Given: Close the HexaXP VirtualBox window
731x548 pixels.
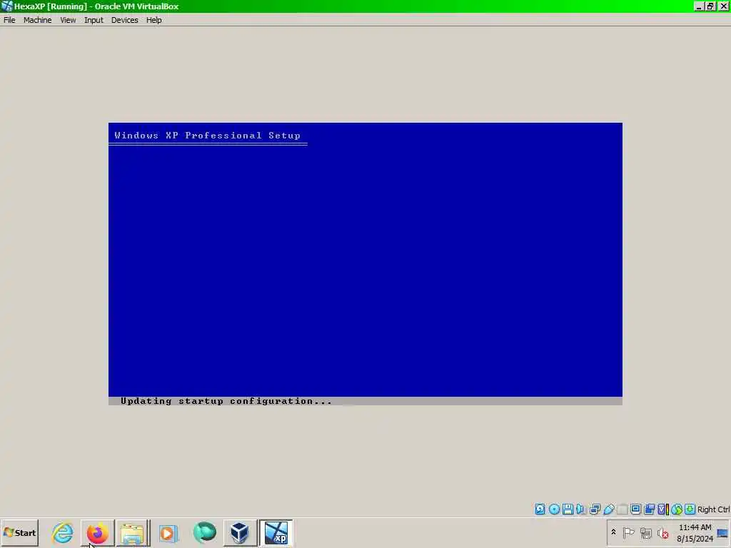Looking at the screenshot, I should click(723, 6).
